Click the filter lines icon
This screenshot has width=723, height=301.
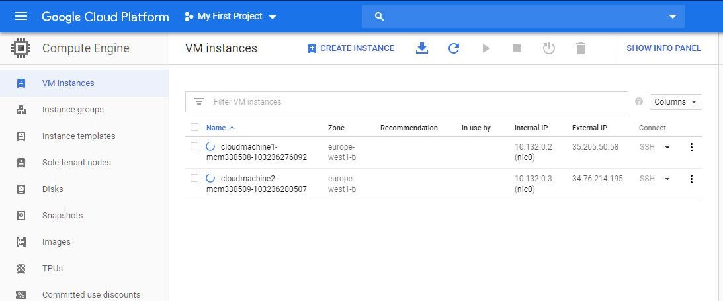[x=198, y=101]
